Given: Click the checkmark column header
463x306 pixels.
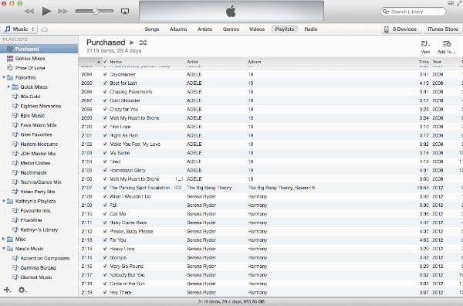Looking at the screenshot, I should point(105,62).
